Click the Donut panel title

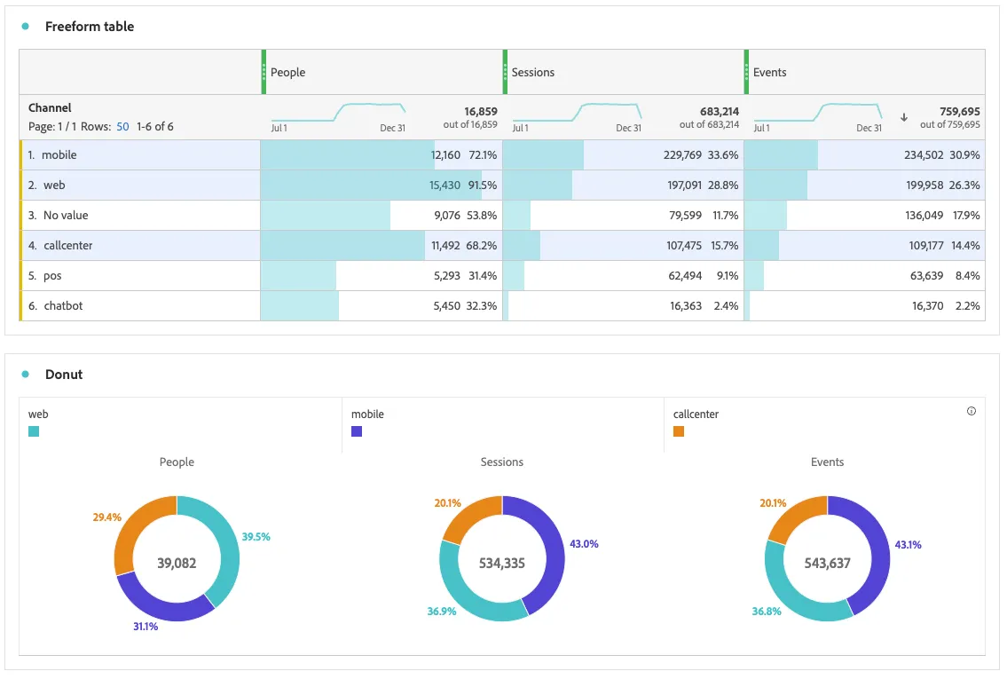tap(64, 375)
